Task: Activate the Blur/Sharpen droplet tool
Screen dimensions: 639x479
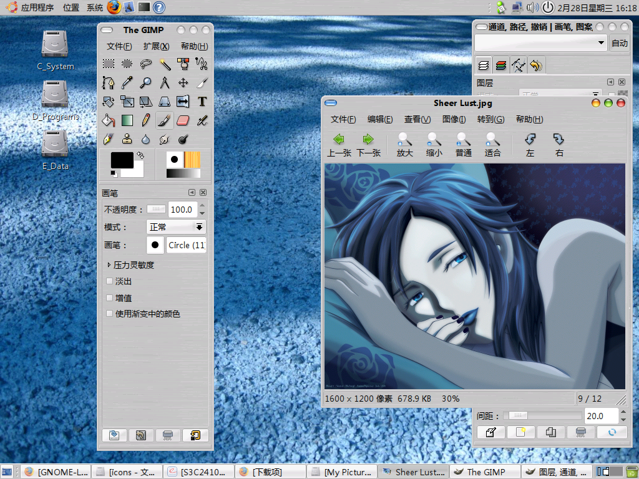Action: 146,139
